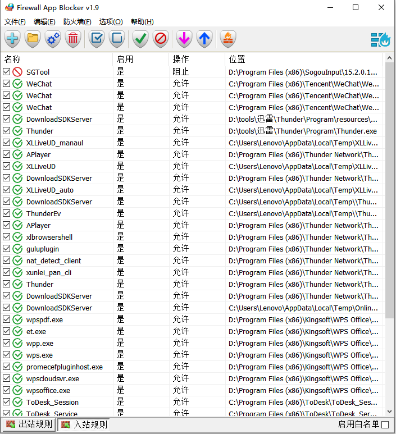Select the XLLiveUD_manaul row name

point(54,143)
